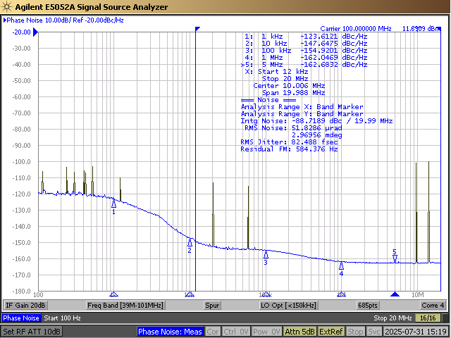Click marker 2 readout -147.6475 dBc/Hz
Viewport: 451px width, 338px height.
(x=333, y=44)
